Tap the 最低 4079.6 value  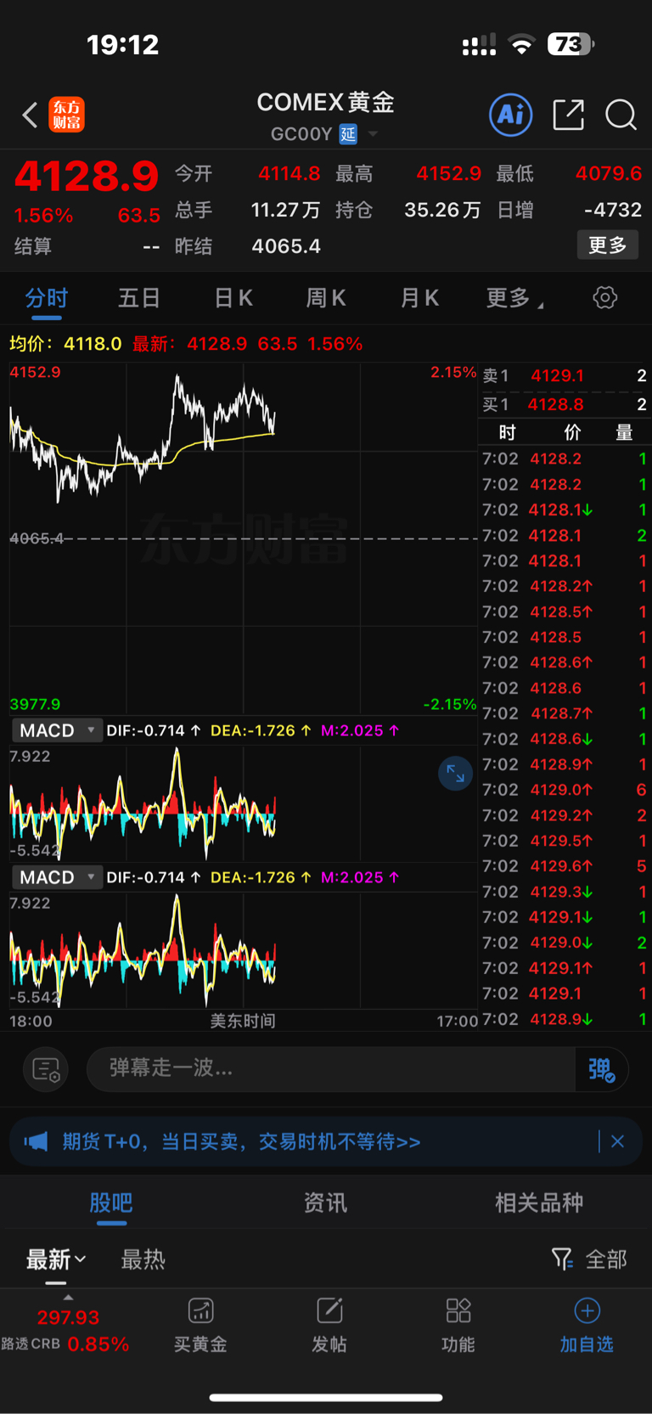609,173
